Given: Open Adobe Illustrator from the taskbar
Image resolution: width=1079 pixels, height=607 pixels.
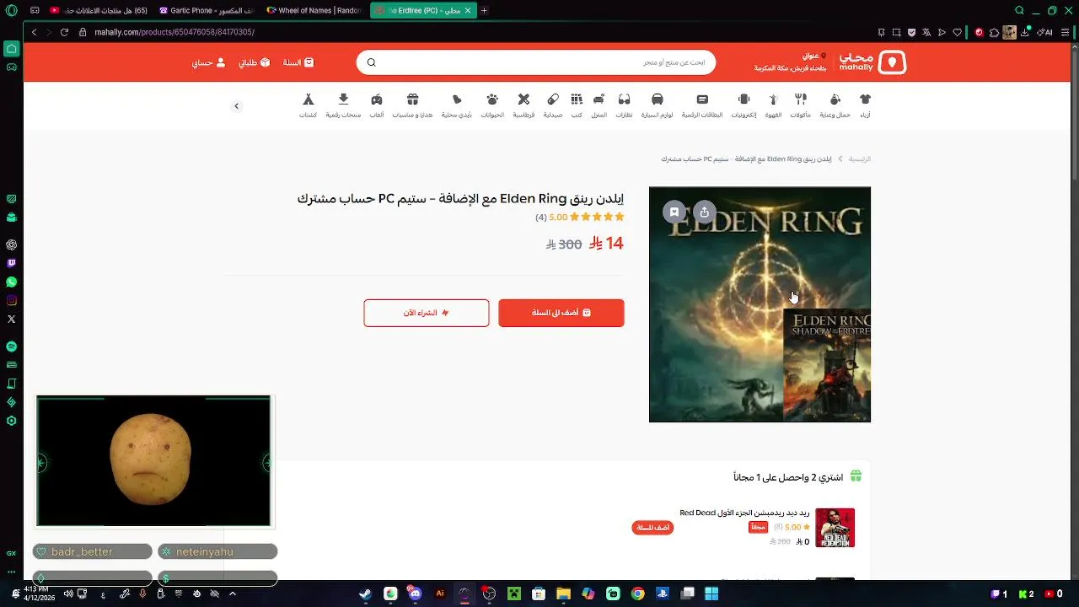Looking at the screenshot, I should [439, 594].
